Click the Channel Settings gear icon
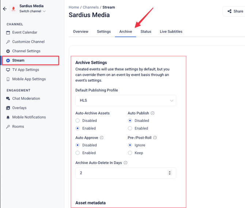245x208 pixels. pyautogui.click(x=8, y=51)
